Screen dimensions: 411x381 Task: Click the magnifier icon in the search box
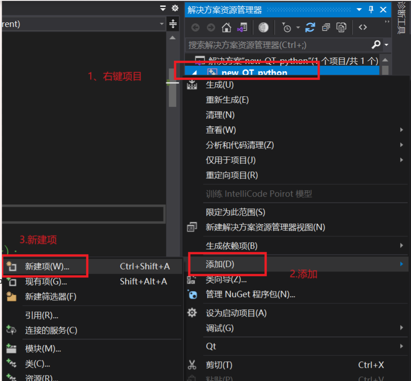375,45
